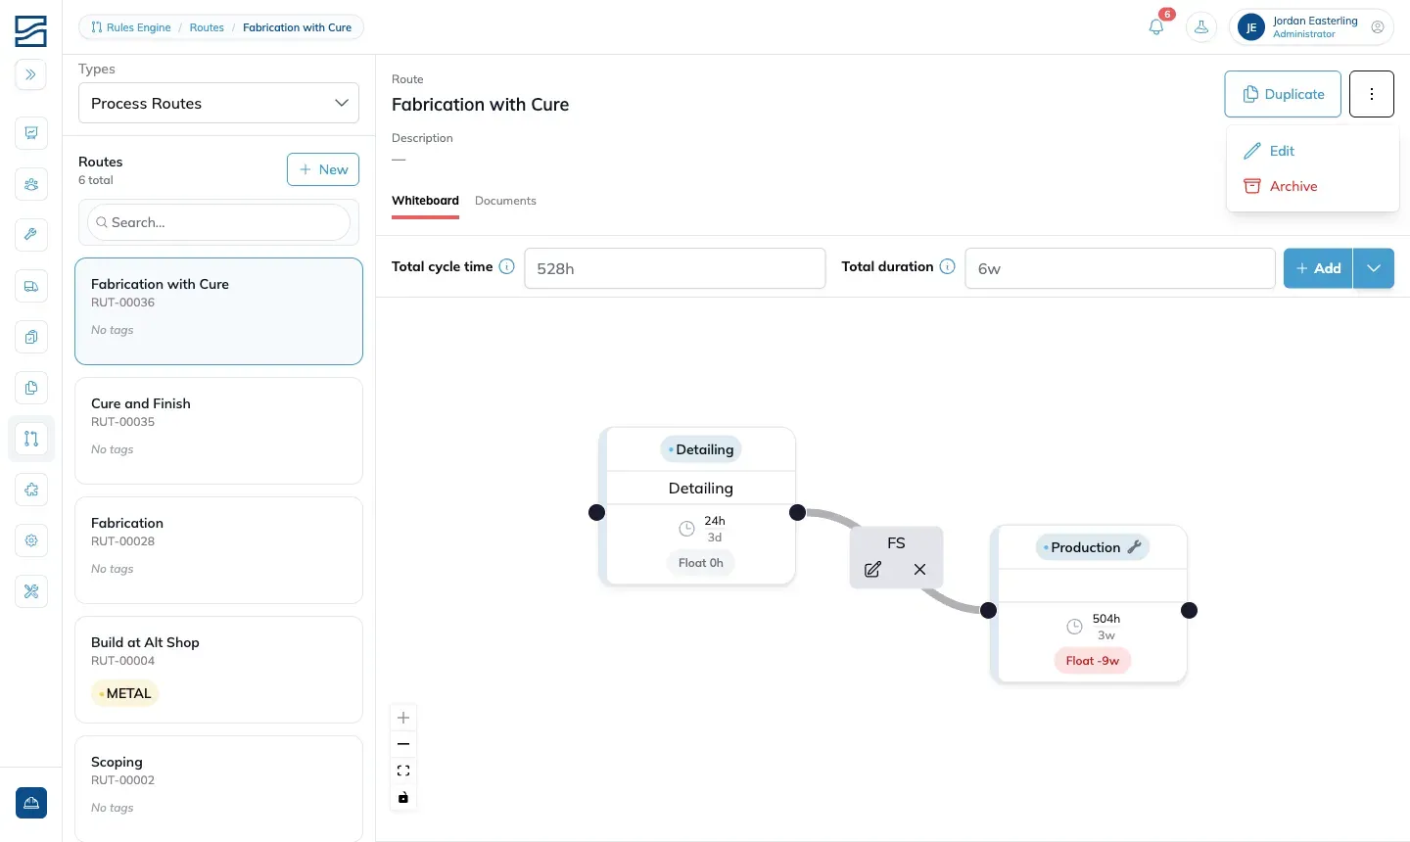This screenshot has width=1410, height=842.
Task: Go to Routes breadcrumb link
Action: pyautogui.click(x=207, y=27)
